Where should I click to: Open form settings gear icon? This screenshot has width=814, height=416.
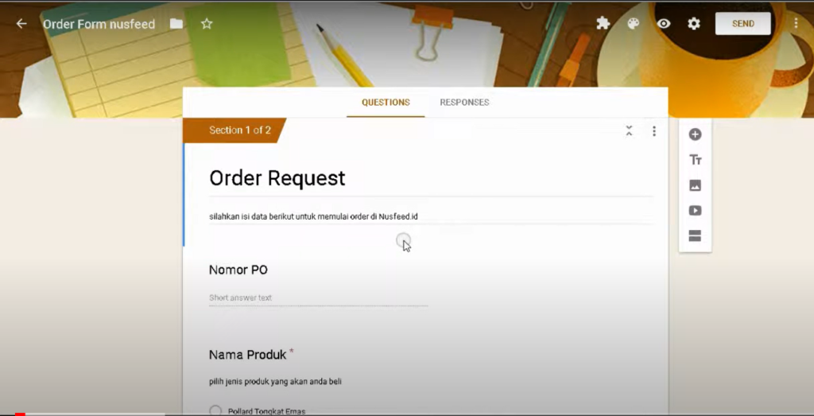pyautogui.click(x=694, y=24)
